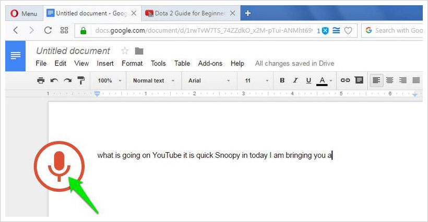This screenshot has width=428, height=222.
Task: Close the Untitled document tab
Action: point(134,13)
